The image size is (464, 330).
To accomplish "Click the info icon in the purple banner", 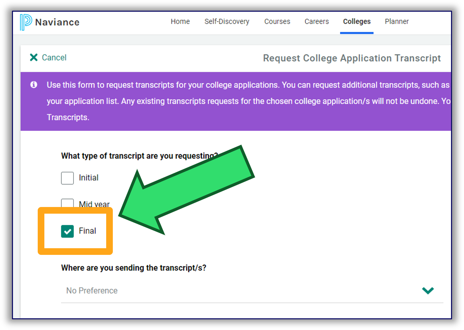I will (34, 85).
